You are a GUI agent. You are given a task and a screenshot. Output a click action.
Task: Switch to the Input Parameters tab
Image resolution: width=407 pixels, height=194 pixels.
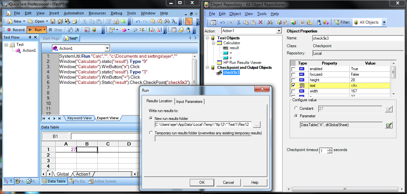coord(189,101)
